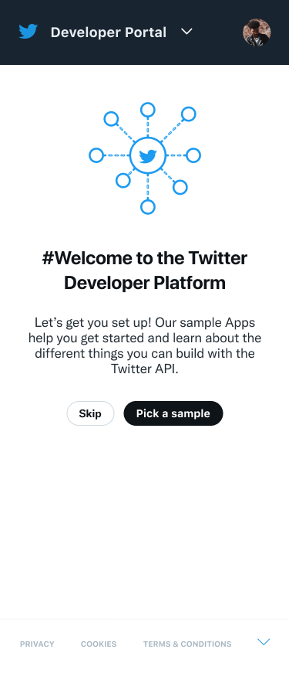Click the sample Apps description paragraph
289x673 pixels.
145,345
